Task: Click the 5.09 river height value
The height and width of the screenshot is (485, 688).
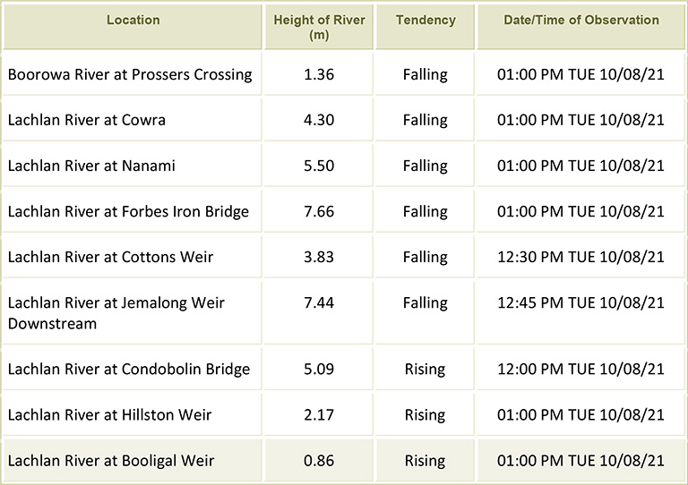Action: click(x=319, y=370)
